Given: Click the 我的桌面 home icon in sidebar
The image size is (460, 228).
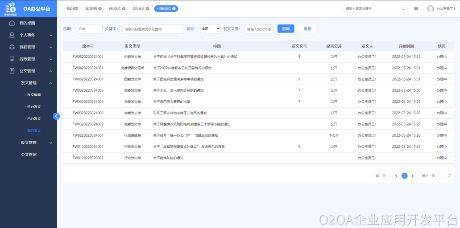Looking at the screenshot, I should tap(12, 23).
